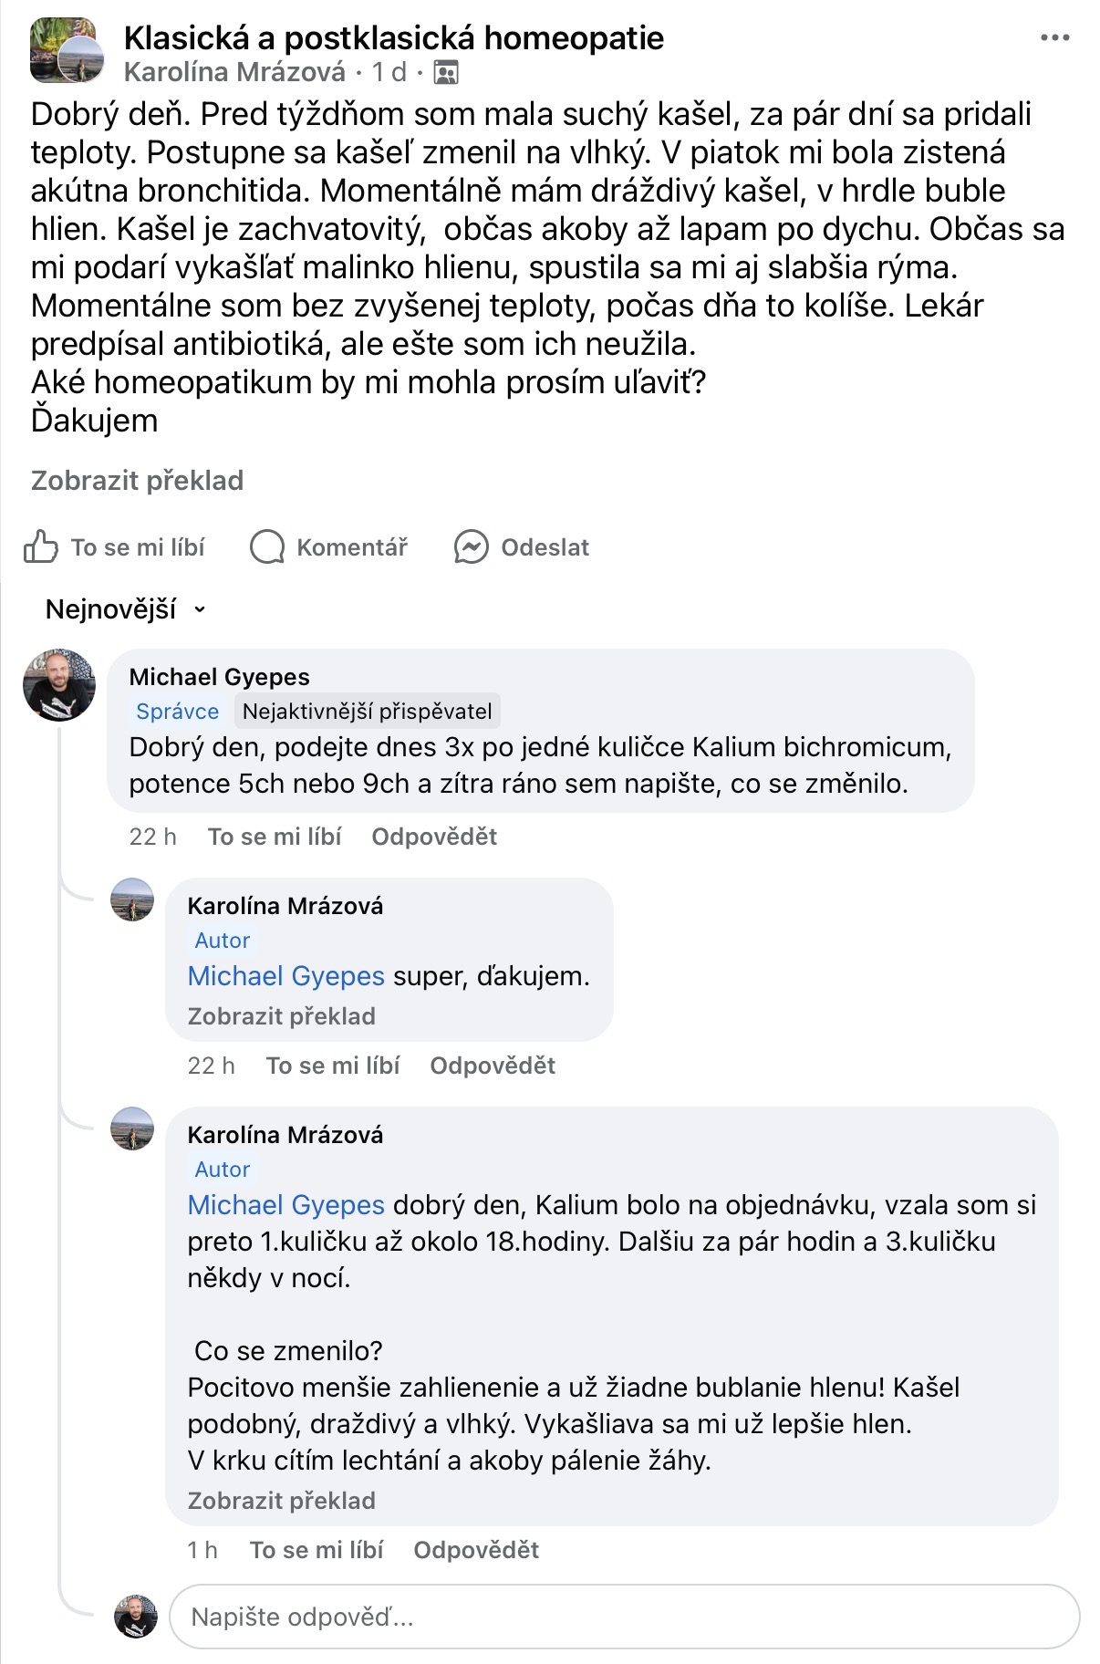1100x1664 pixels.
Task: Click the thumbs-up like icon on post
Action: click(41, 547)
